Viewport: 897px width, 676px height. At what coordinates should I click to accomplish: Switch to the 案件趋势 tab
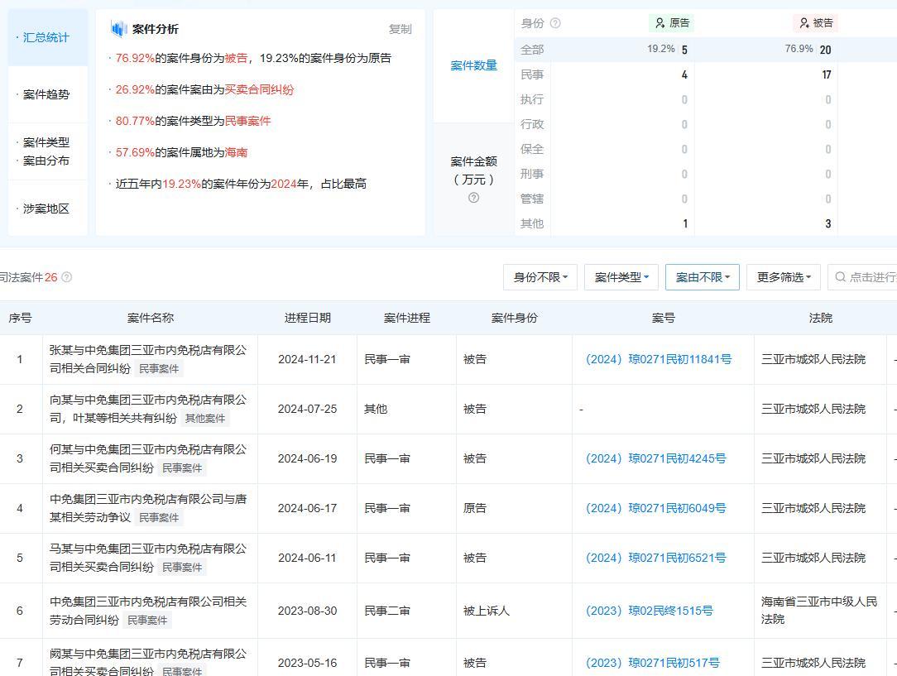47,94
